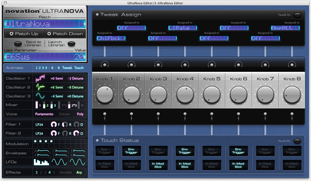311x181 pixels.
Task: Toggle In Mod Slot pad under Knob 3
Action: click(158, 165)
